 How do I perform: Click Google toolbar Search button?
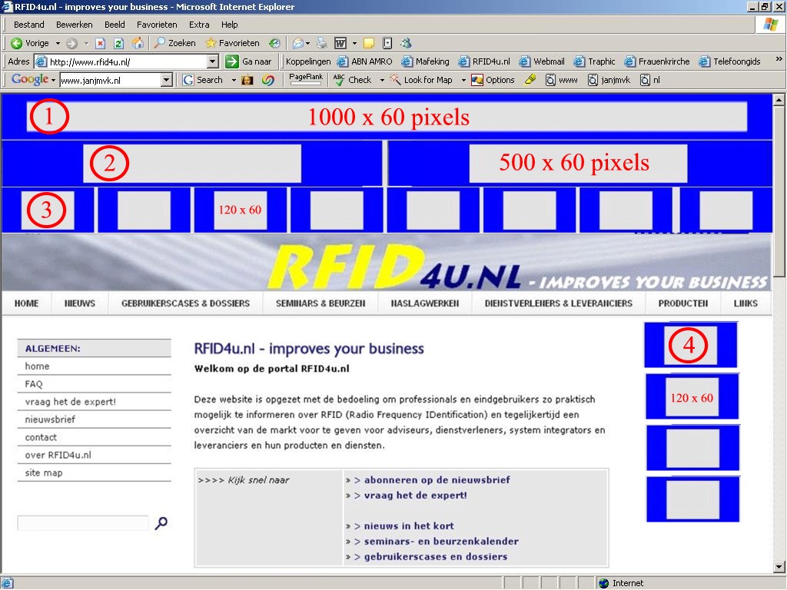point(203,80)
